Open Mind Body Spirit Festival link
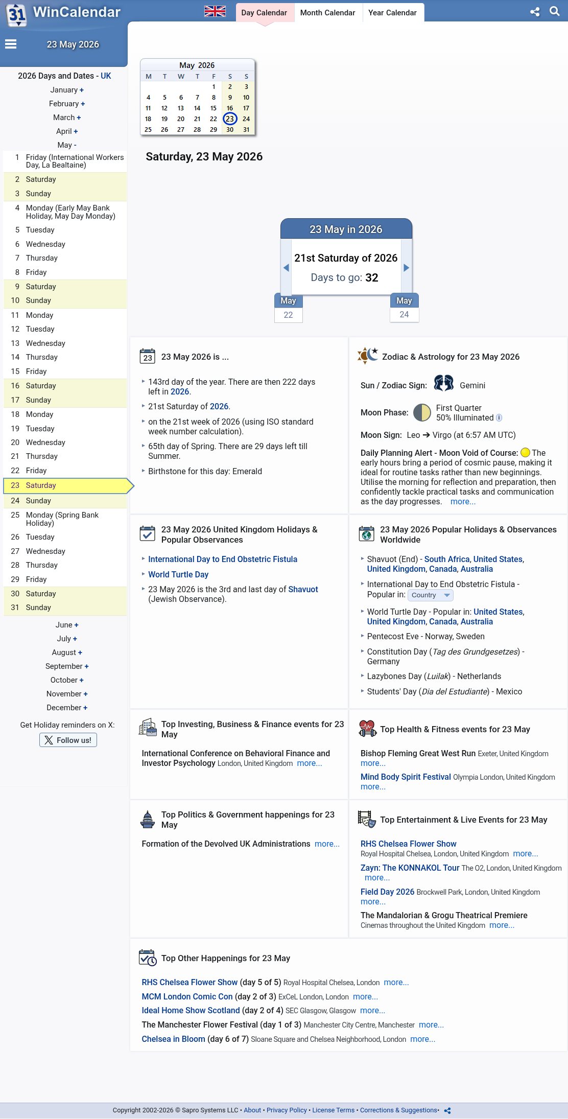Image resolution: width=568 pixels, height=1119 pixels. tap(406, 777)
